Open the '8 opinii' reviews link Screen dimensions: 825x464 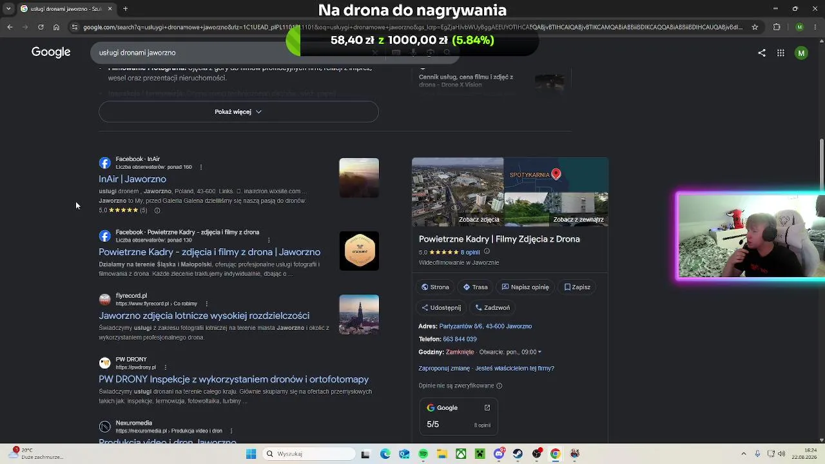[471, 252]
